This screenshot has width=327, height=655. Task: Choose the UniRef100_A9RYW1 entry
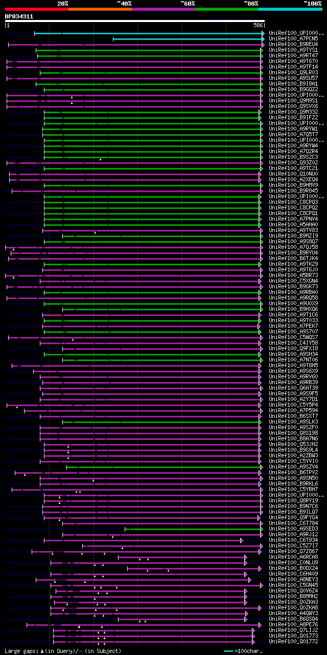293,129
